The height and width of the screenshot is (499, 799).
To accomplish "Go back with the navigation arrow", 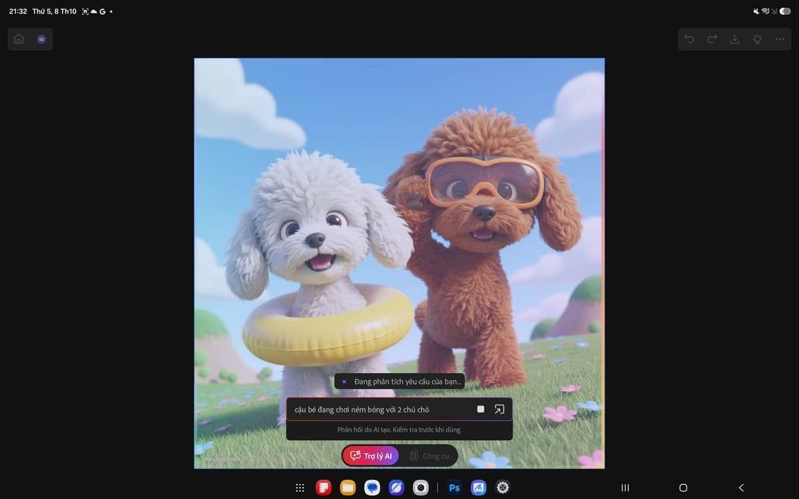I will (741, 488).
